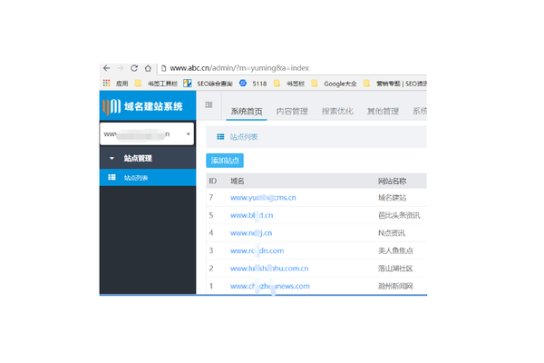Viewport: 544px width, 363px height.
Task: Switch to the 其他管理 tab
Action: (x=383, y=111)
